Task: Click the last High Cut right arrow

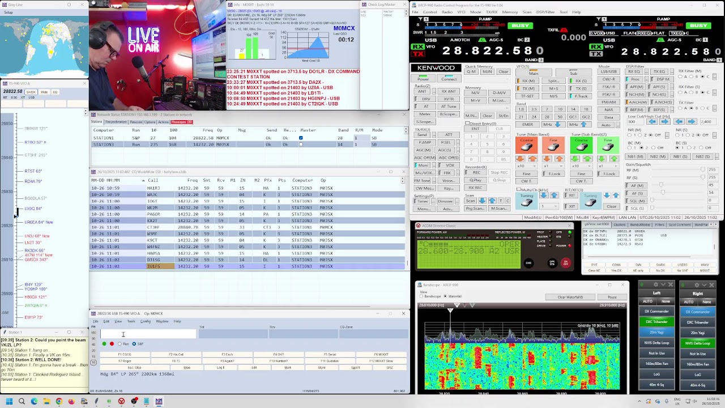Action: tap(692, 122)
